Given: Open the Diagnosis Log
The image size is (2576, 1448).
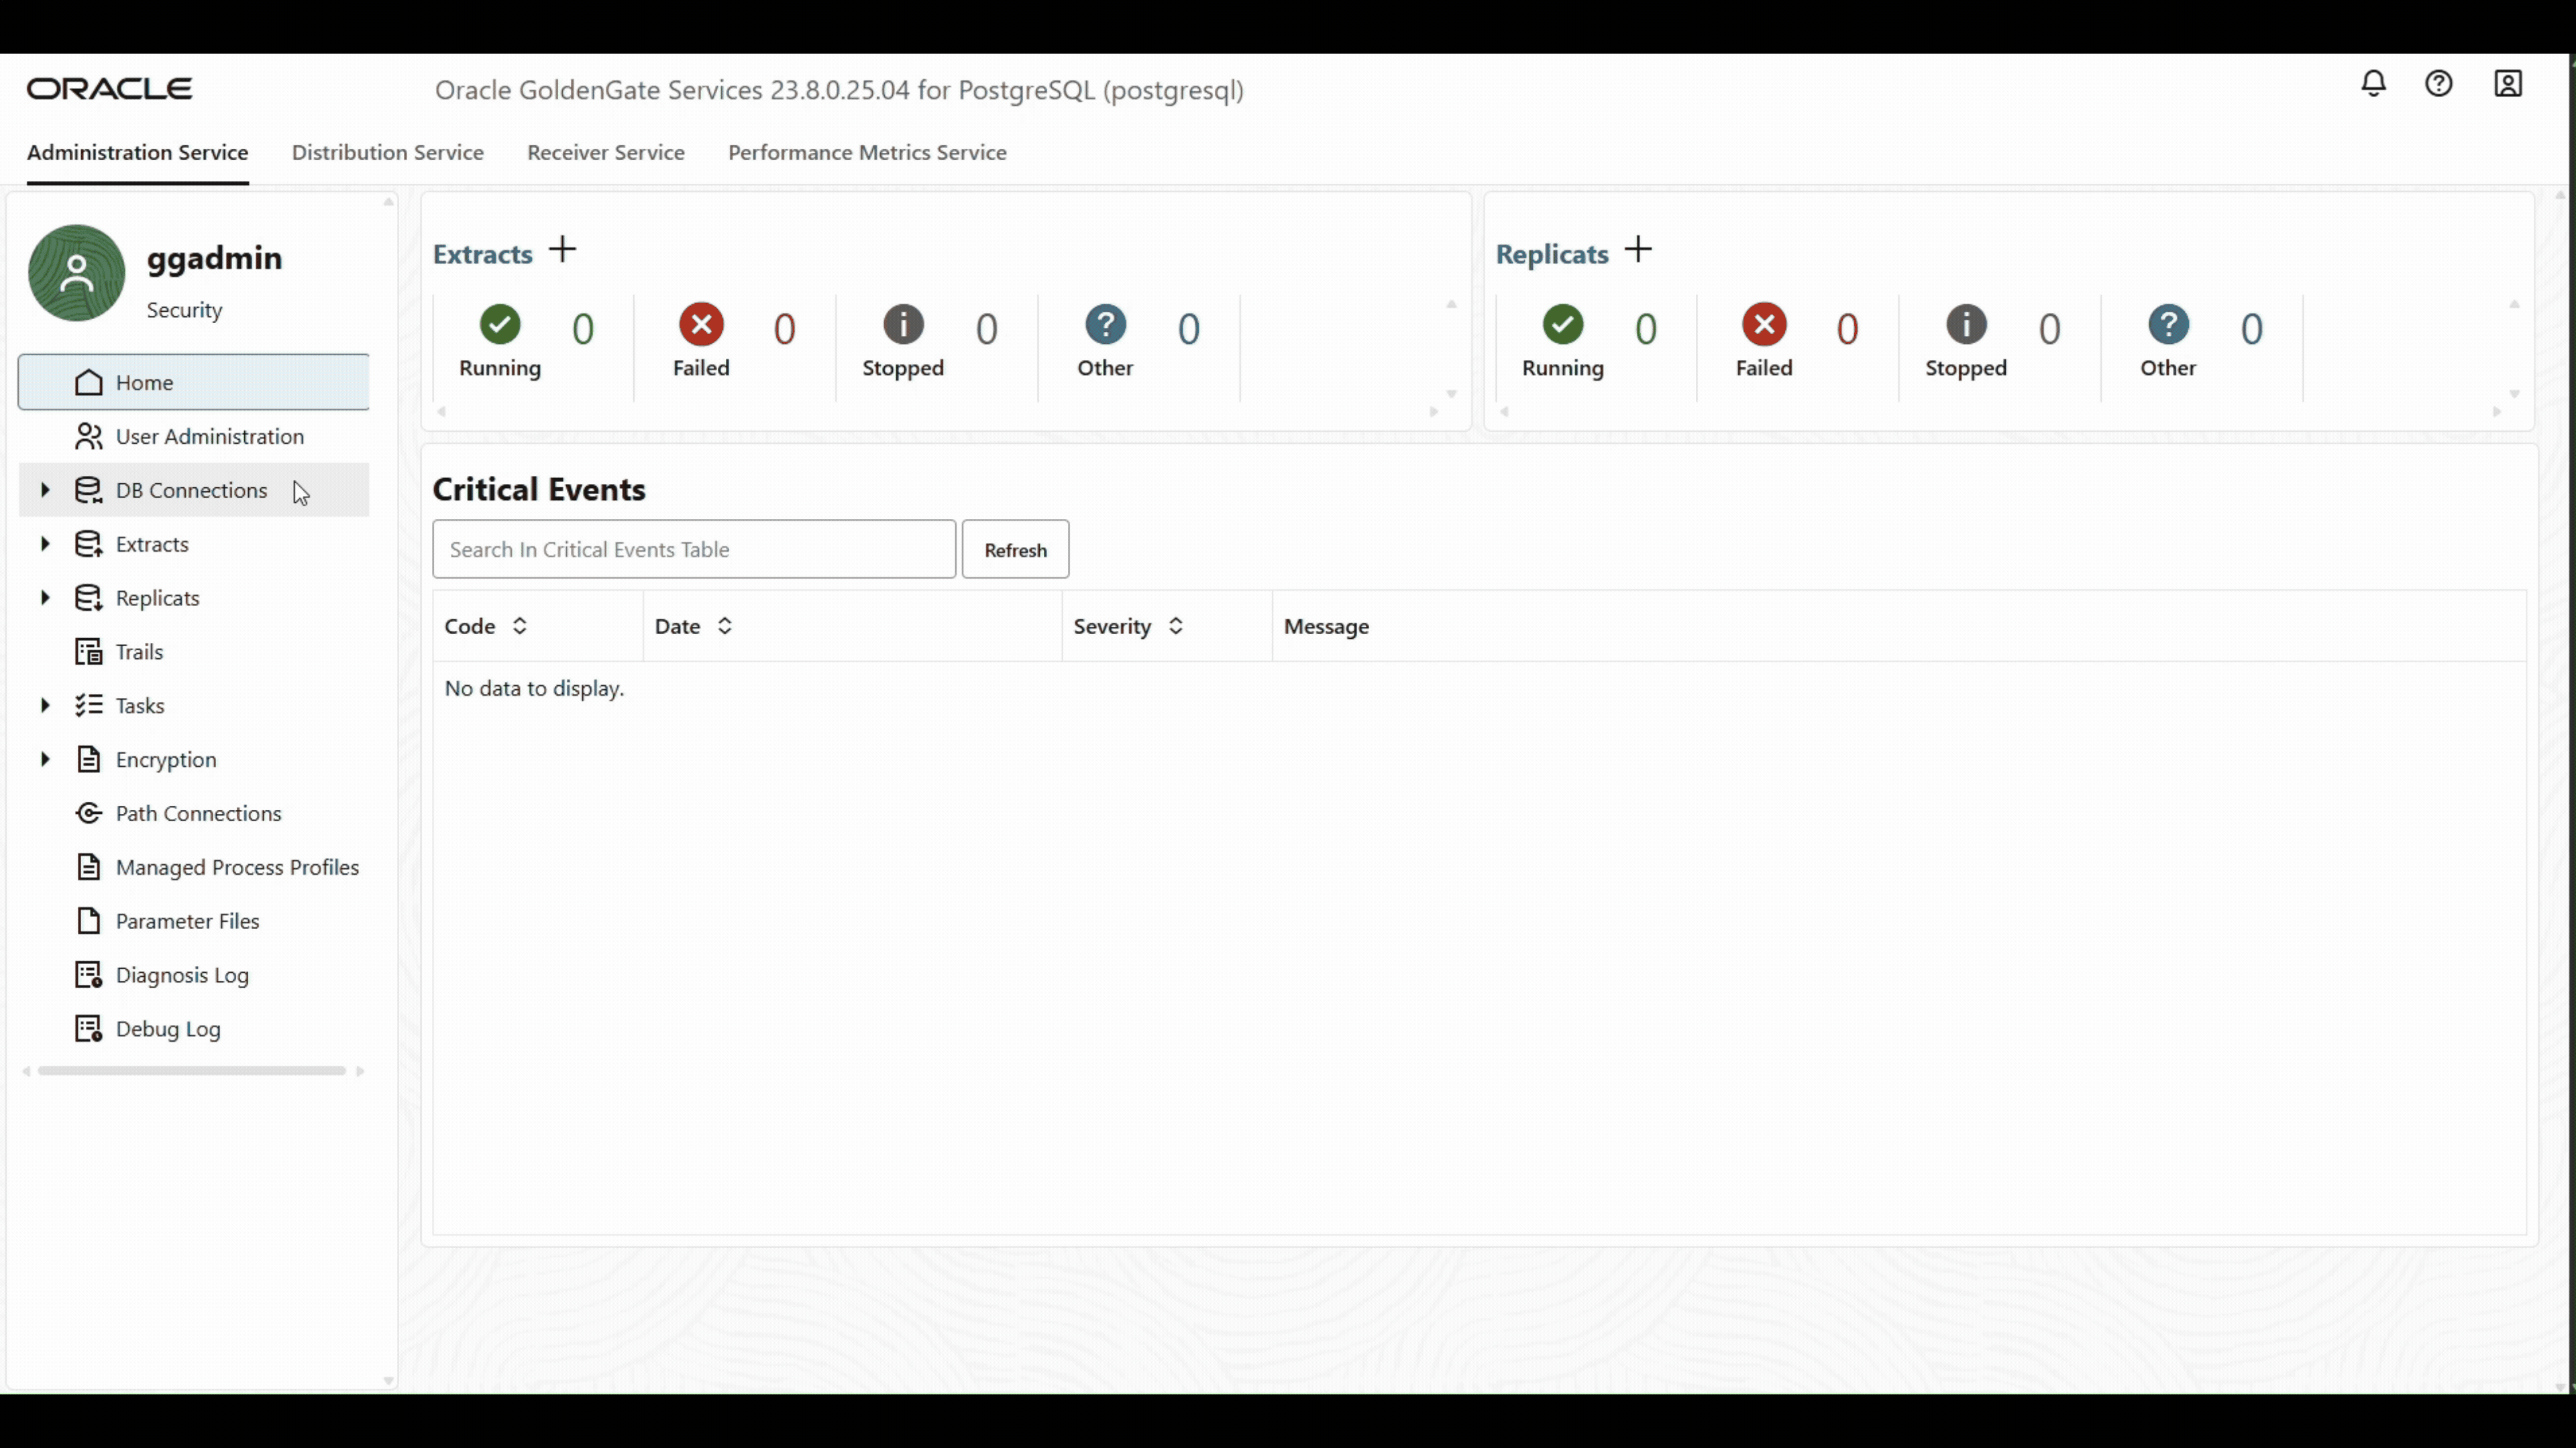Looking at the screenshot, I should [x=182, y=974].
